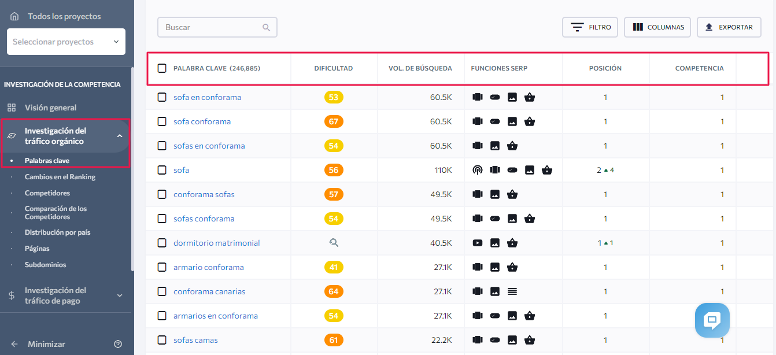This screenshot has height=355, width=776.
Task: Open Comparación de los Competidores
Action: 56,213
